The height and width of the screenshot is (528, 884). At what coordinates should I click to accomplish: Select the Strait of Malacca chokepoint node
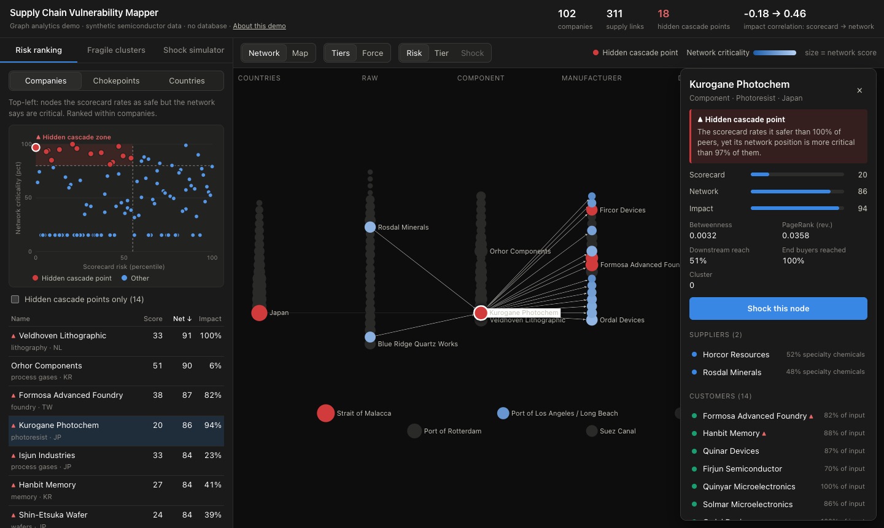tap(325, 413)
